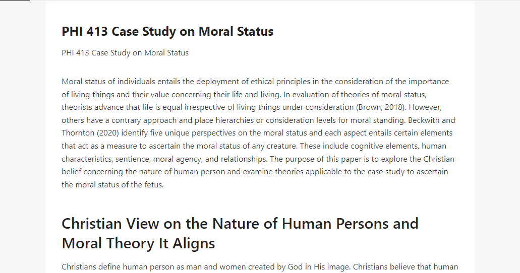Image resolution: width=520 pixels, height=273 pixels.
Task: Click the dark progress bar at the page's top-left
Action: [15, 1]
